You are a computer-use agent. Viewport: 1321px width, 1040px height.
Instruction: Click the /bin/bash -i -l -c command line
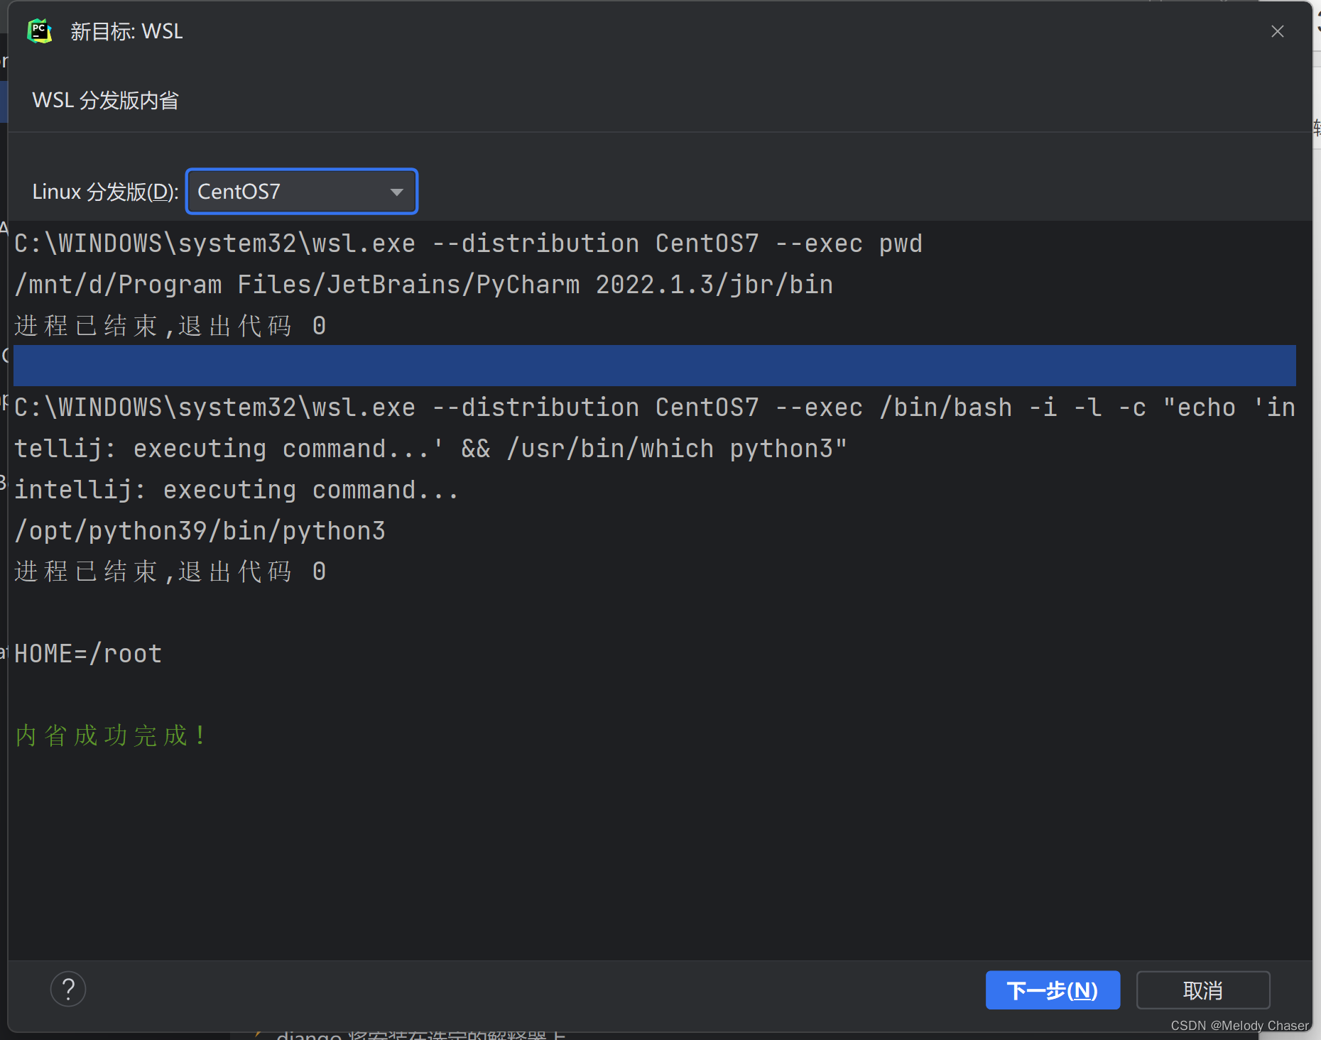pos(655,407)
